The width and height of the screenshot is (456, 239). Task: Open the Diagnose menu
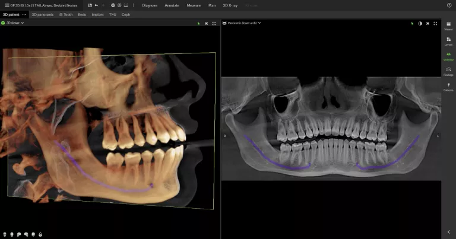click(x=150, y=5)
